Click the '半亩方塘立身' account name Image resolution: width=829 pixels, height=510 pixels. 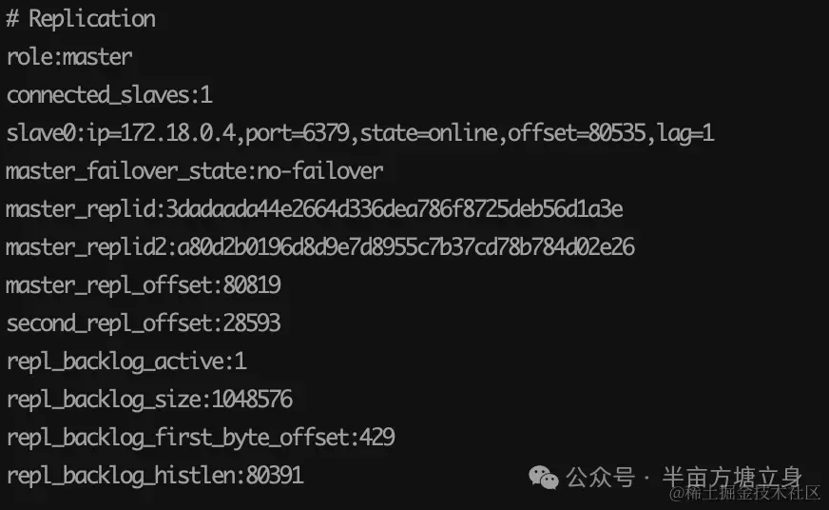coord(733,478)
